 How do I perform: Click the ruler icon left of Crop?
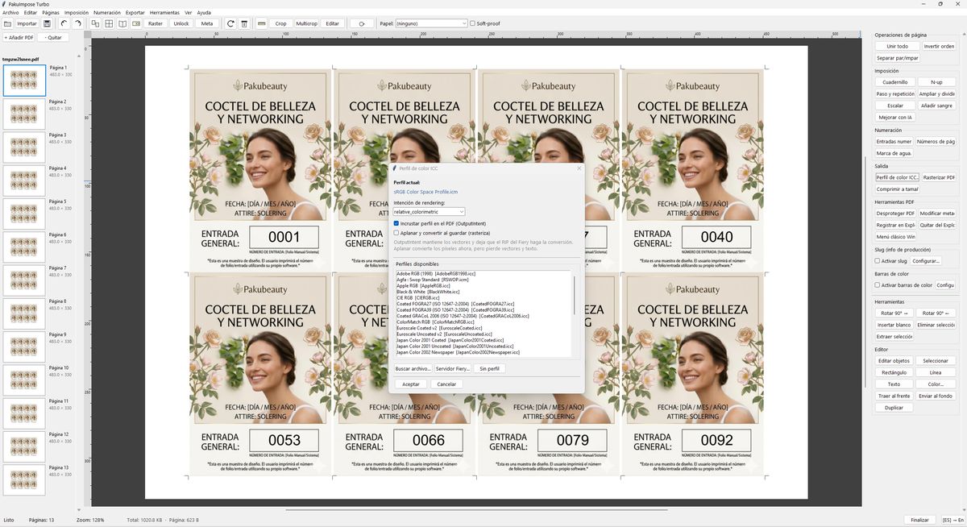pos(262,23)
